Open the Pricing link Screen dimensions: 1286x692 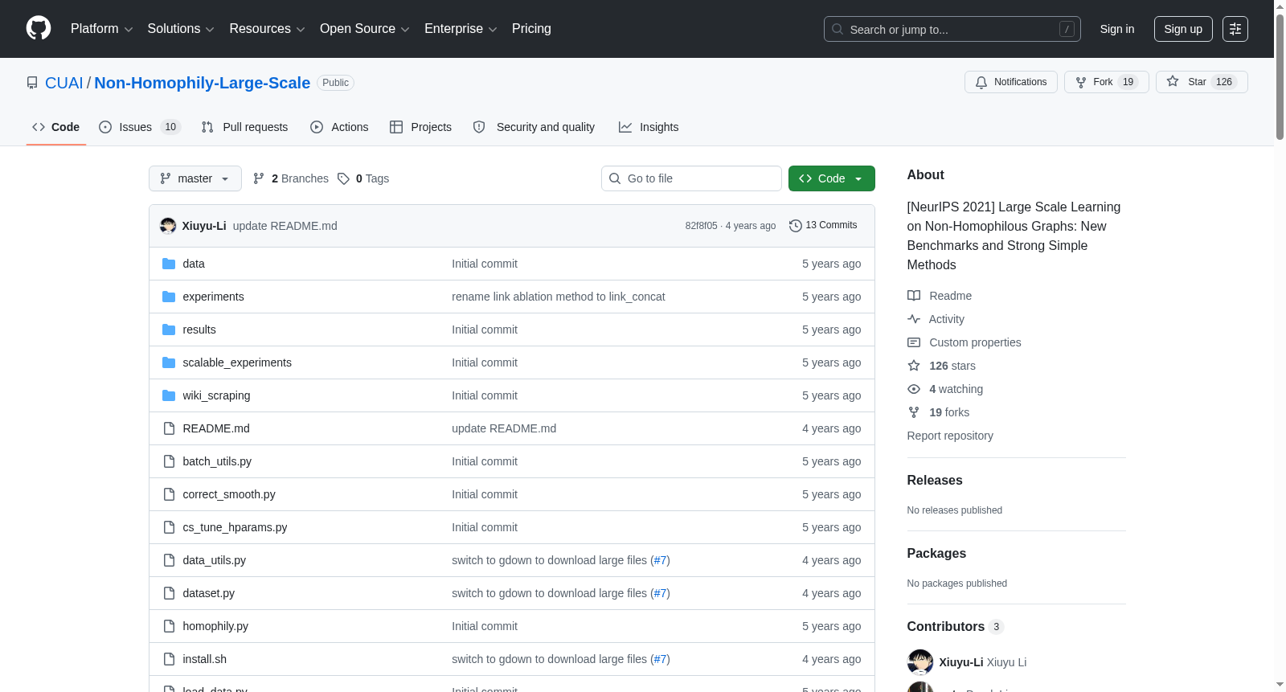[531, 29]
